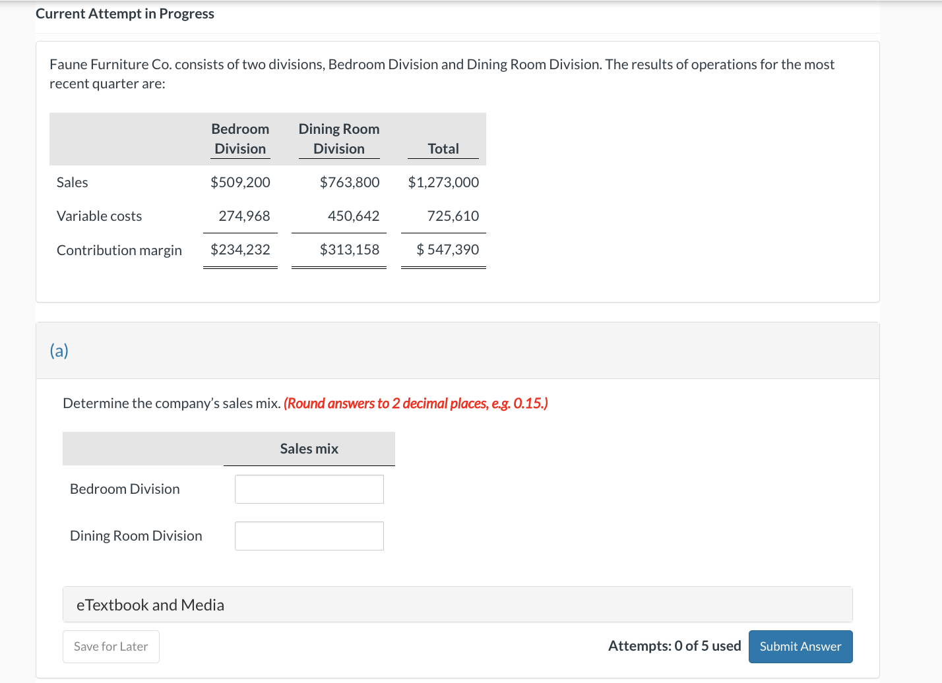The width and height of the screenshot is (942, 683).
Task: Click the Bedroom Division label beside sales mix input
Action: pos(125,489)
